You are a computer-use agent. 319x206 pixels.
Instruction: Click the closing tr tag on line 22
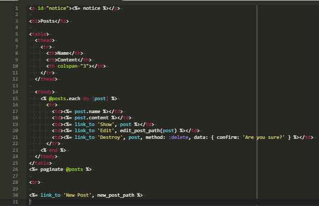tap(53, 144)
